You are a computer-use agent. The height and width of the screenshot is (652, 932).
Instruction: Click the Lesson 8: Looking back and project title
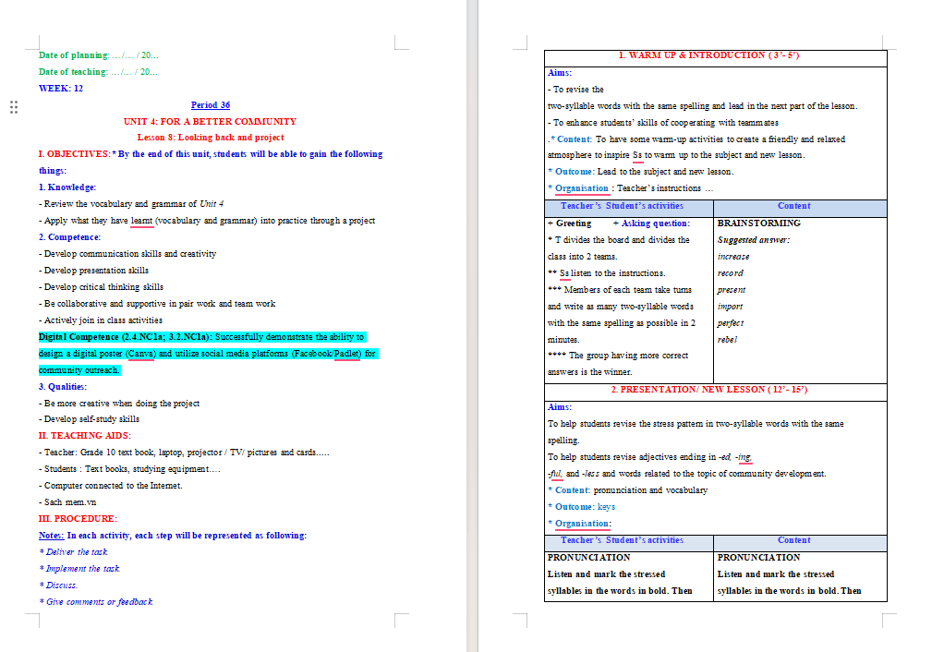(211, 138)
